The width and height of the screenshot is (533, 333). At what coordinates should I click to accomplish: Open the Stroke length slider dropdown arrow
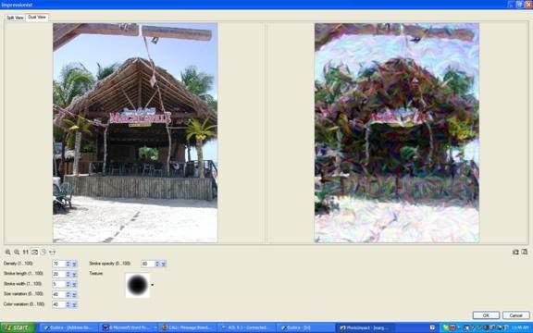74,274
